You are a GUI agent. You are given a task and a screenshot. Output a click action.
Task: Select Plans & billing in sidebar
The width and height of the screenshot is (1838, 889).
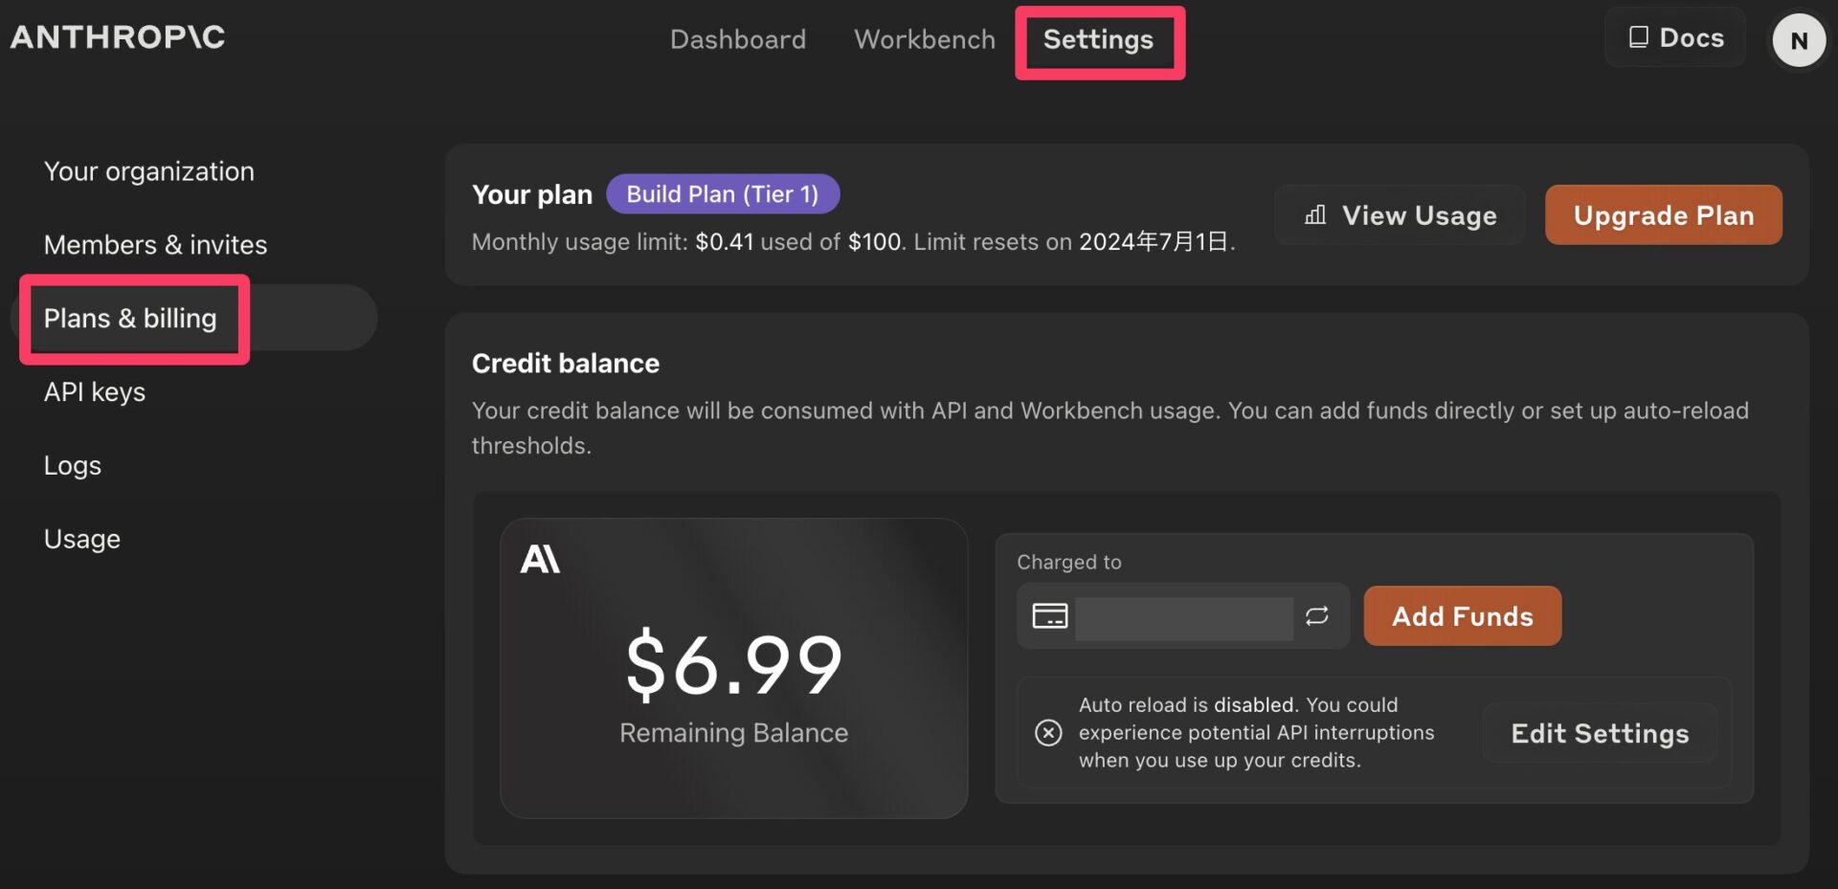click(131, 319)
